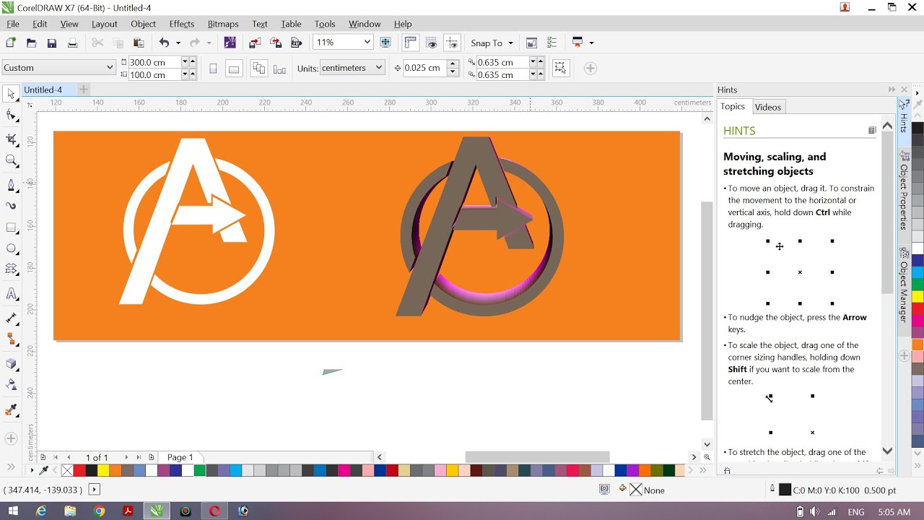This screenshot has width=924, height=520.
Task: Toggle full-screen preview button
Action: point(385,43)
